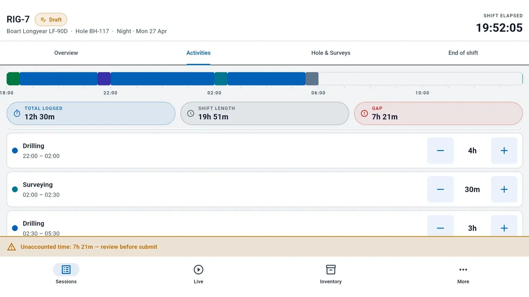This screenshot has width=529, height=297.
Task: Increase Surveying 02:00 – 02:30 duration
Action: pyautogui.click(x=504, y=189)
